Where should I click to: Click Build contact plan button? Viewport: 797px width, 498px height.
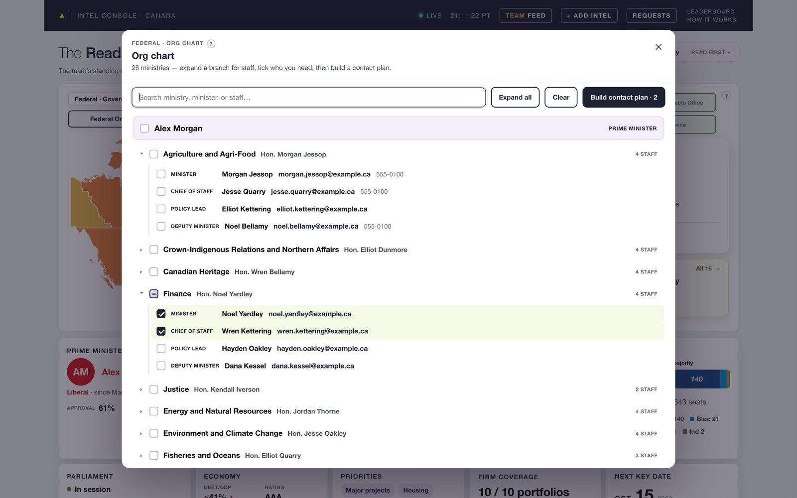pyautogui.click(x=624, y=97)
